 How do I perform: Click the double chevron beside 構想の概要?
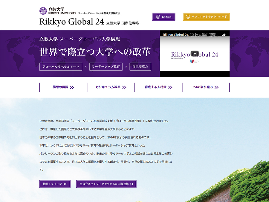72,87
